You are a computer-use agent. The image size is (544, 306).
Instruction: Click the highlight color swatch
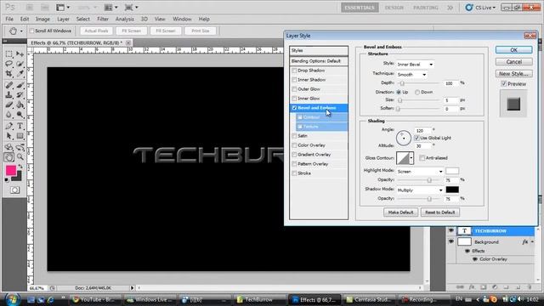(x=452, y=171)
